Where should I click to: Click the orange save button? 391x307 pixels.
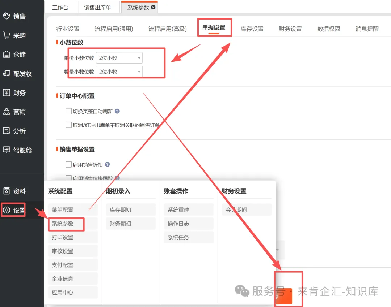tap(283, 296)
